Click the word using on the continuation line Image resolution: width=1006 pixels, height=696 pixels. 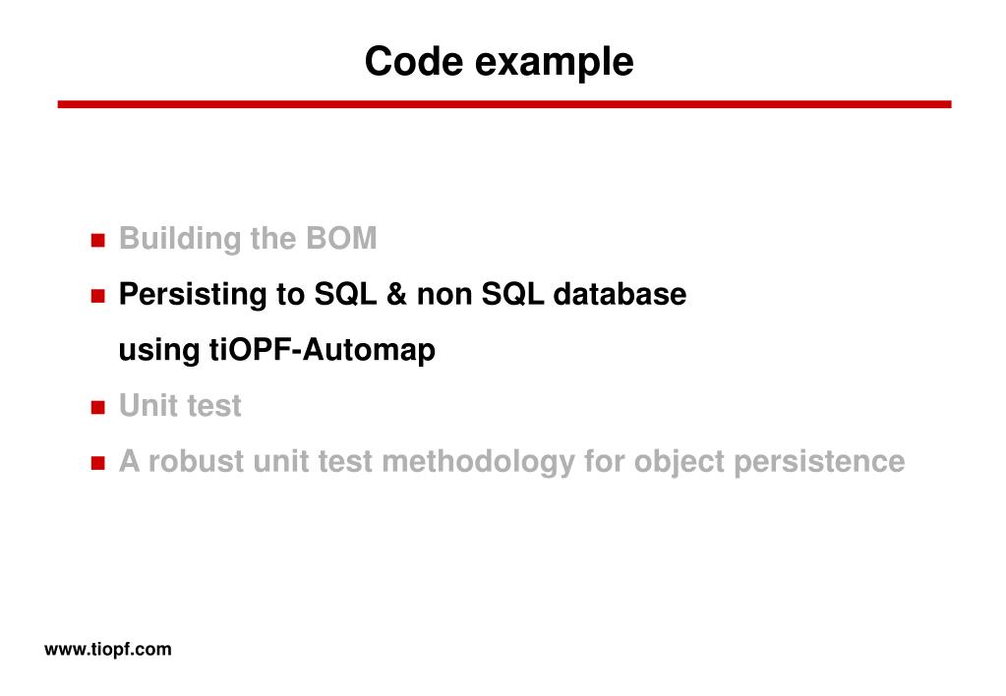point(159,351)
